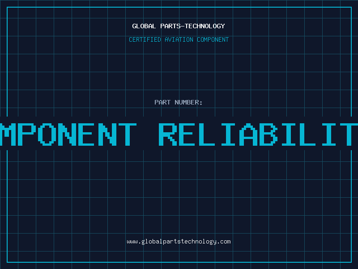Select the CERTIFIED AVIATION COMPONENT subtitle
Viewport: 358px width, 269px height.
click(x=179, y=39)
